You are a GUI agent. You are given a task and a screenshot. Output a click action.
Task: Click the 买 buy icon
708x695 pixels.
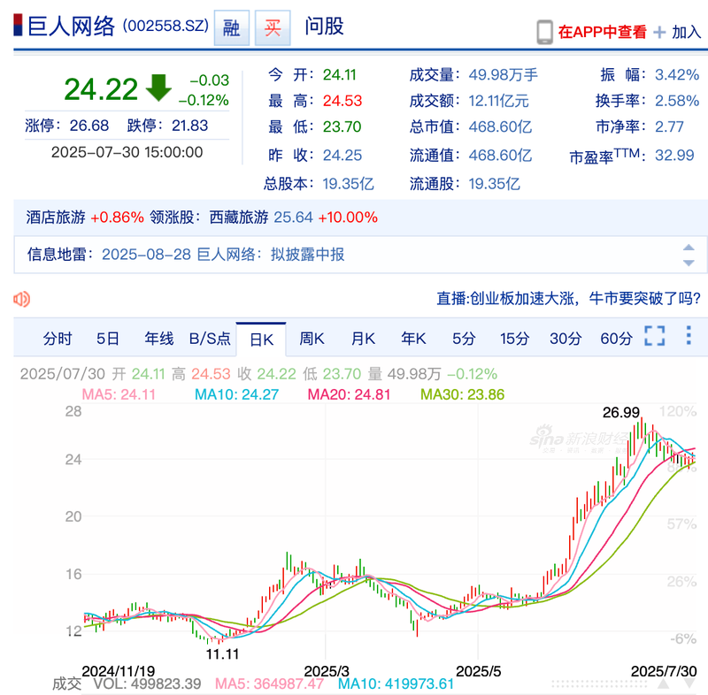pos(273,28)
